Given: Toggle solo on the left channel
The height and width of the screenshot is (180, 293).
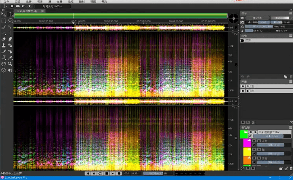Looking at the screenshot, I should click(x=247, y=85).
